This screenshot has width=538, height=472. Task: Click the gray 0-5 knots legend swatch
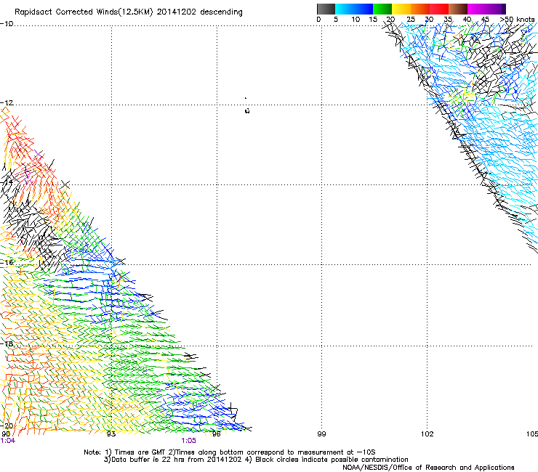pyautogui.click(x=326, y=9)
